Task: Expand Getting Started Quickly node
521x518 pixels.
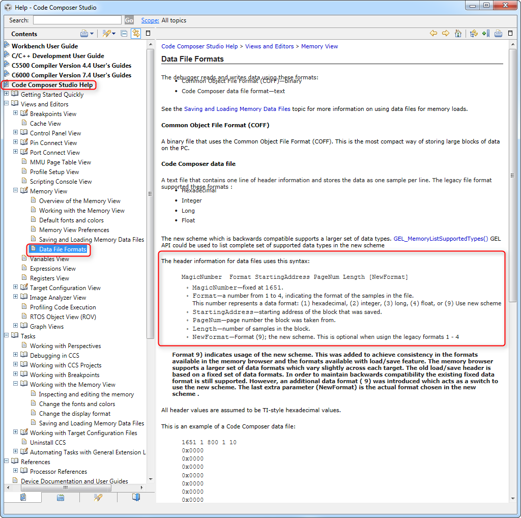Action: 6,94
